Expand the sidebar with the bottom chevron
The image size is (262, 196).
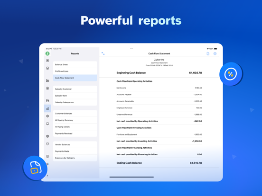point(47,176)
